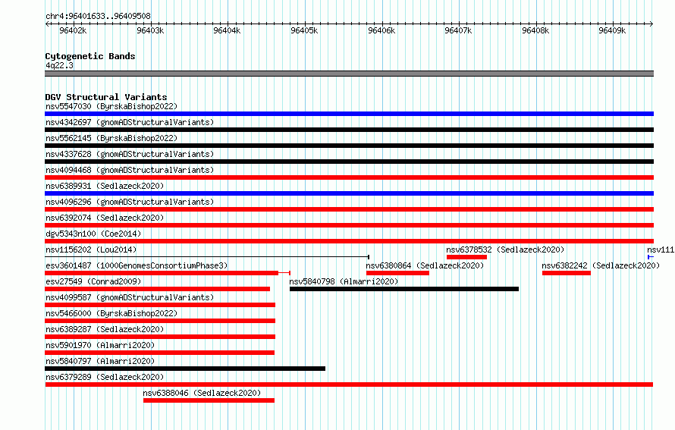Screen dimensions: 675x430
Task: Select the red bar under nsv4096296
Action: 349,209
